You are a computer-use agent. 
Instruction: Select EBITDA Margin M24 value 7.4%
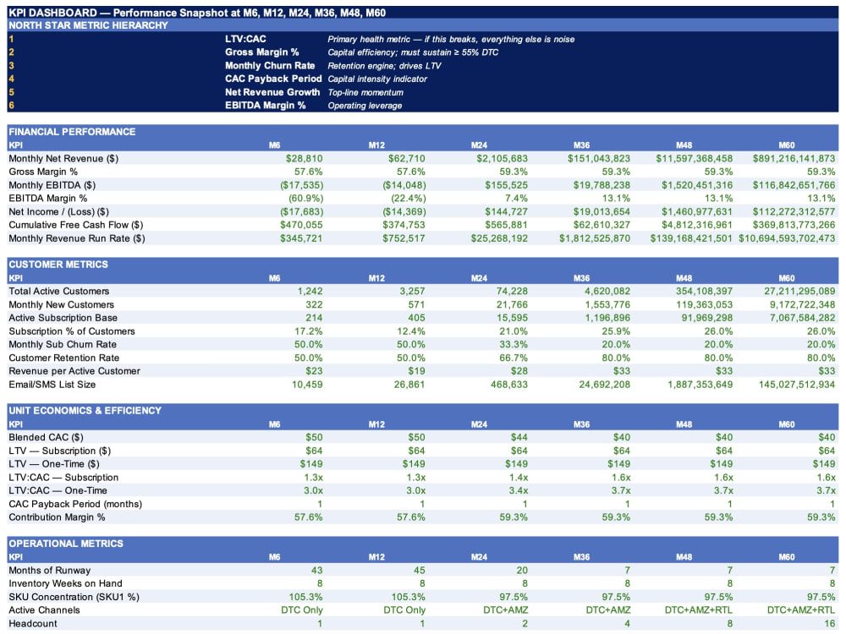[x=516, y=199]
